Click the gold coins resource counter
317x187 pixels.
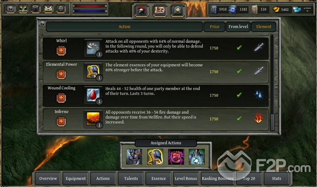pos(281,10)
